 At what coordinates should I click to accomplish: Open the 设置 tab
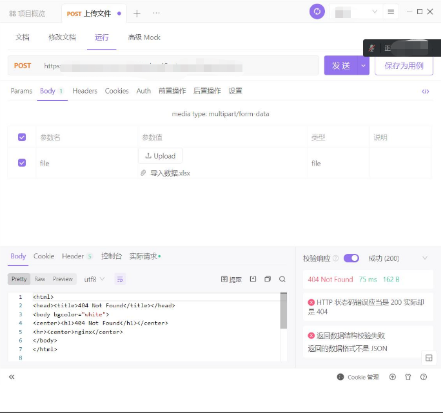coord(235,91)
